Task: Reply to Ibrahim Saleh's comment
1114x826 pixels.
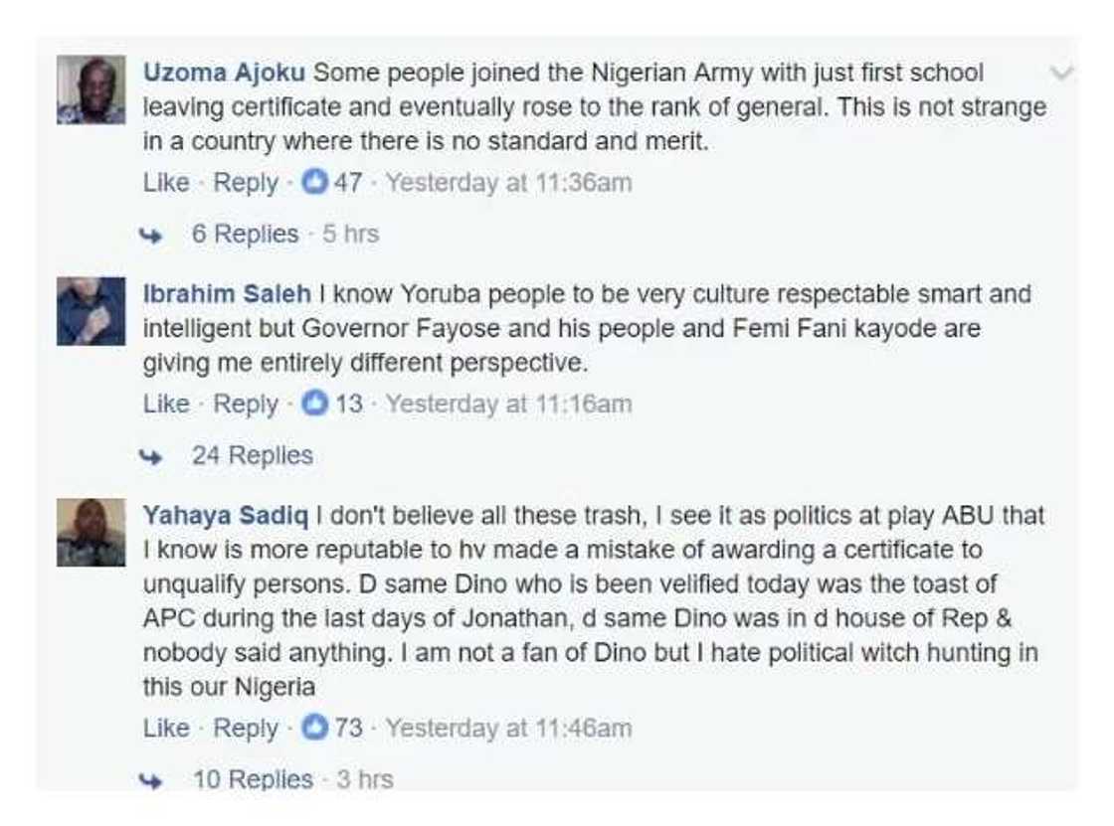Action: click(246, 405)
